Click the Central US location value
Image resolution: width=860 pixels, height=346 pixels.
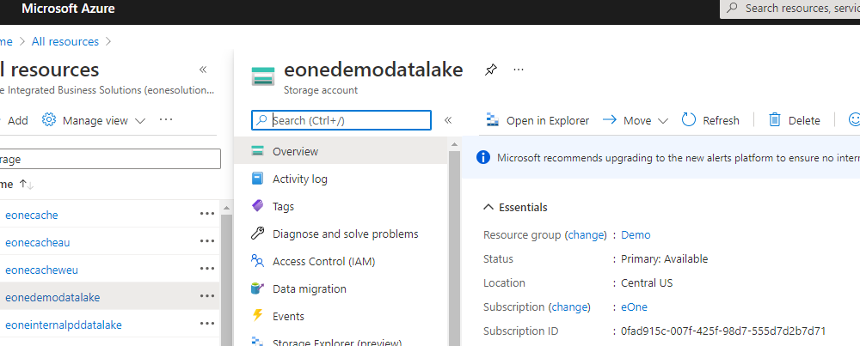[x=647, y=283]
